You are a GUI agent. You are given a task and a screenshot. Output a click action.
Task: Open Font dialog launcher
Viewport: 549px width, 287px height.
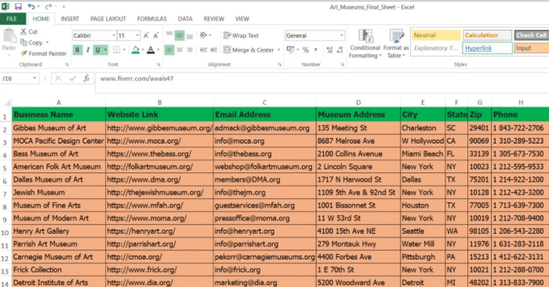158,64
